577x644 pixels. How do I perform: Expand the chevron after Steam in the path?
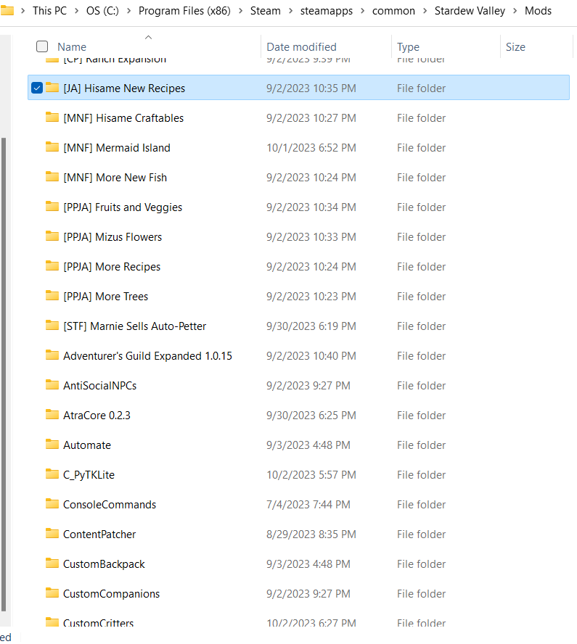pyautogui.click(x=291, y=11)
